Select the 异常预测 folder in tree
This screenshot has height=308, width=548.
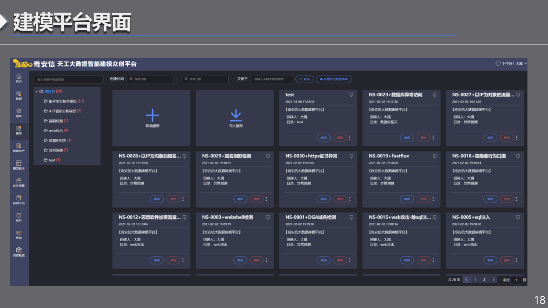coord(56,150)
